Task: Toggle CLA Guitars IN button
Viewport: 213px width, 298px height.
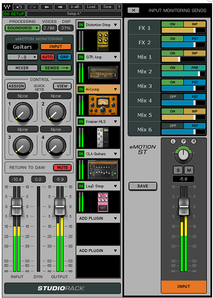Action: point(81,154)
